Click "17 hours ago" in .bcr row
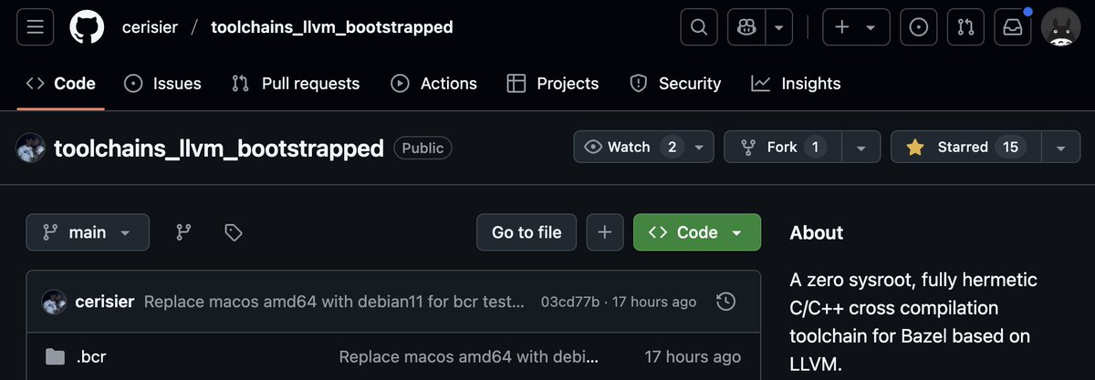This screenshot has width=1095, height=380. (x=693, y=357)
